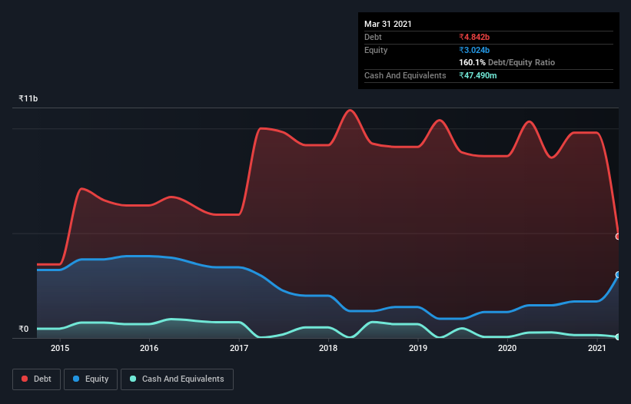Click the Cash And Equivalents tooltip label

pyautogui.click(x=405, y=75)
